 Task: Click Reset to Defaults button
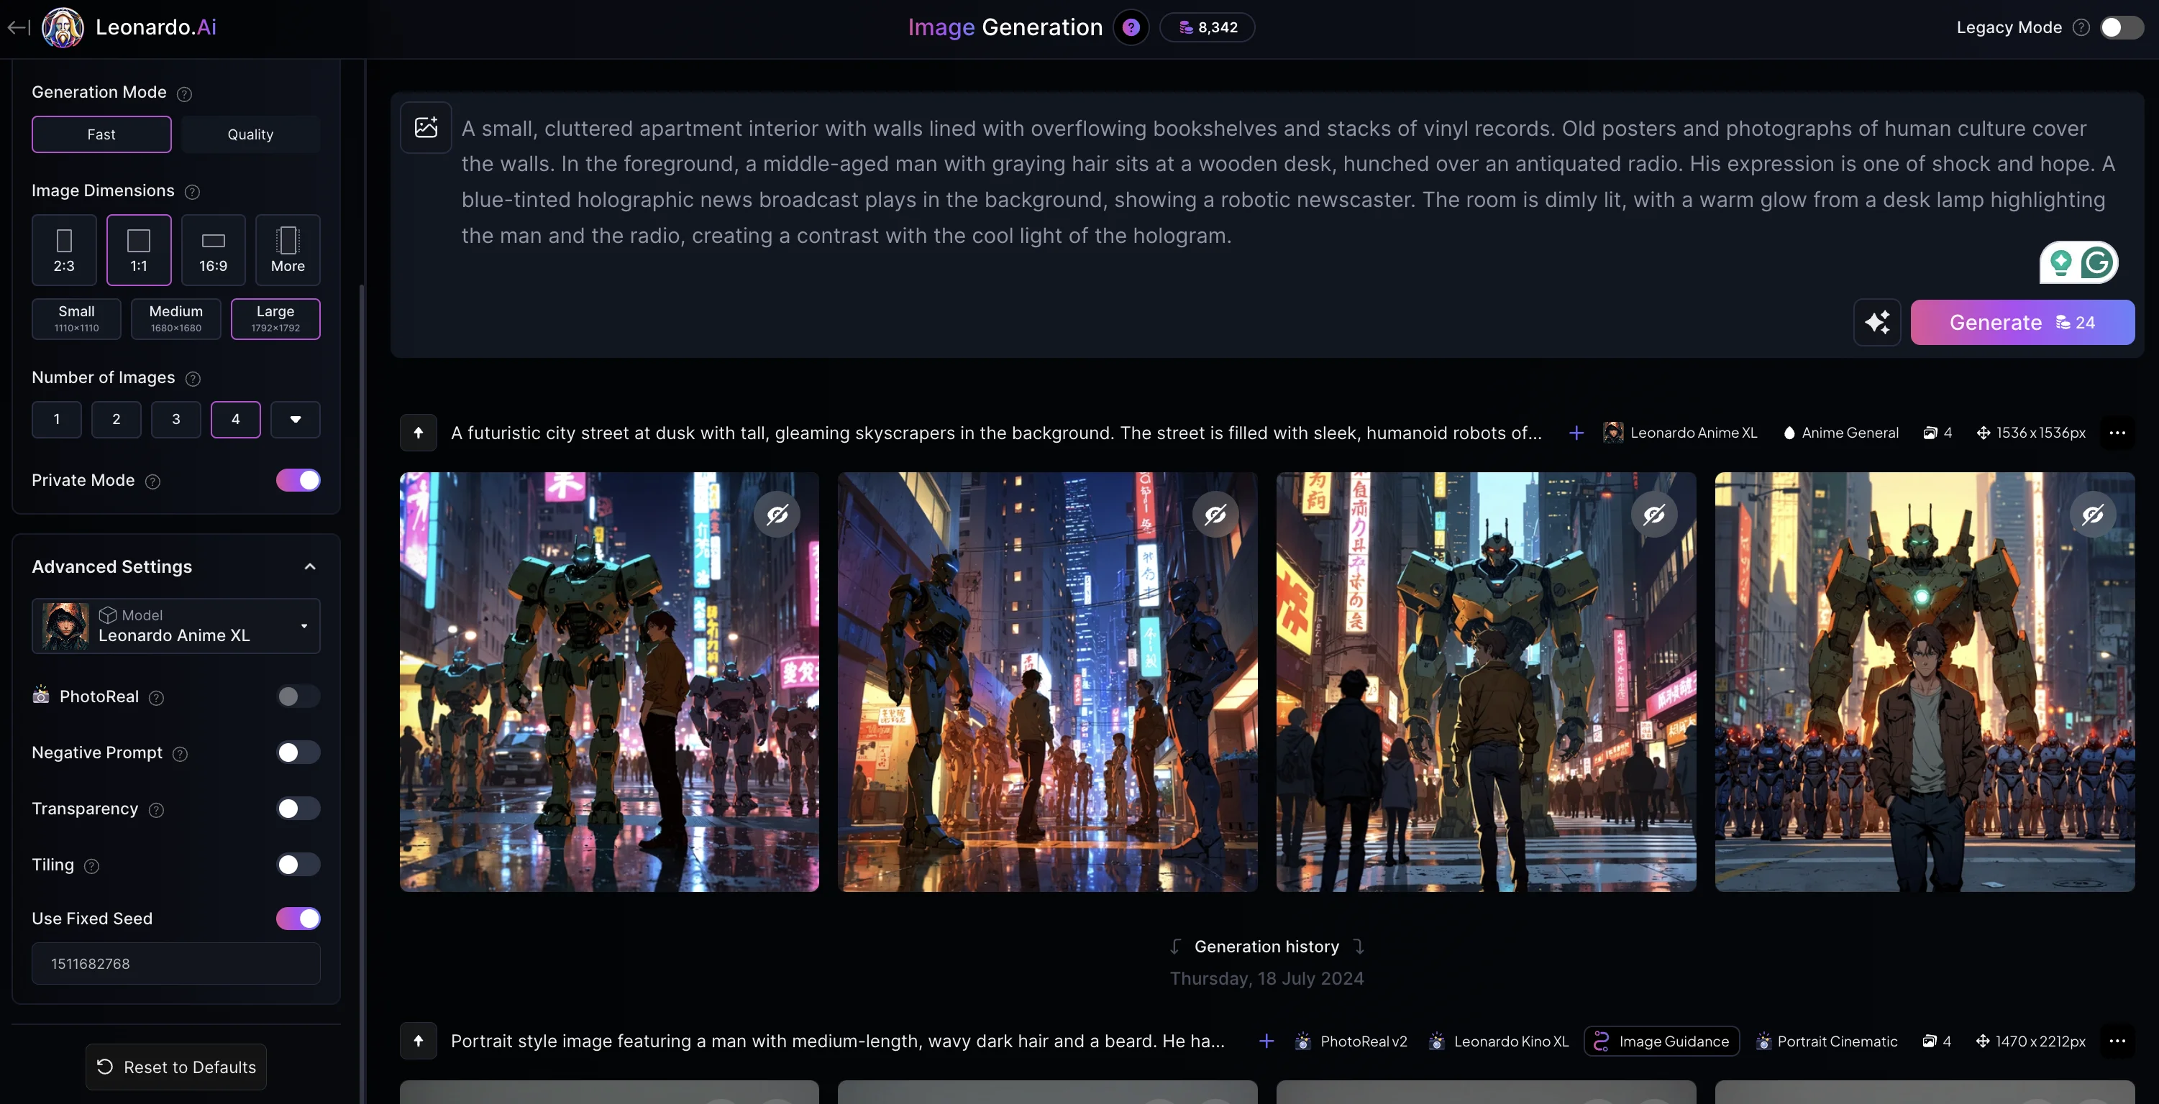tap(176, 1067)
